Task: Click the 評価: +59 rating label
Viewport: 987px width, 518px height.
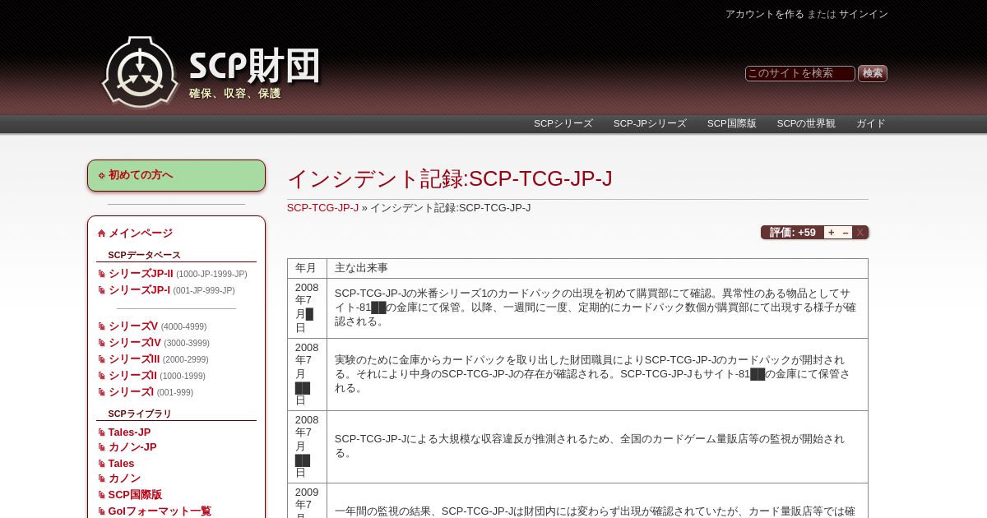Action: point(792,233)
